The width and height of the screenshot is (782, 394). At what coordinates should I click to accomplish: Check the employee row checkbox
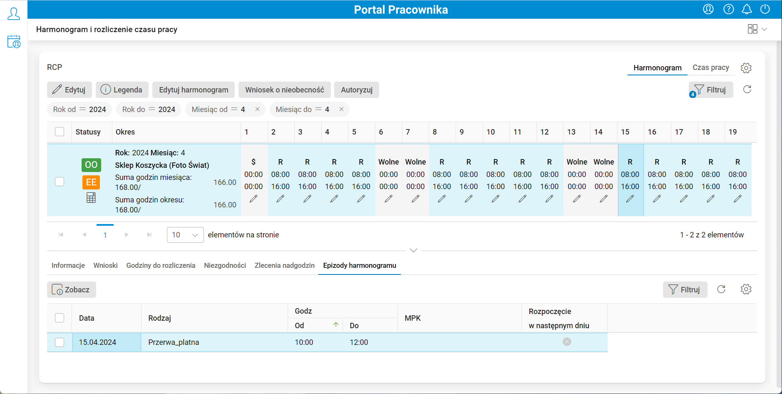tap(60, 181)
